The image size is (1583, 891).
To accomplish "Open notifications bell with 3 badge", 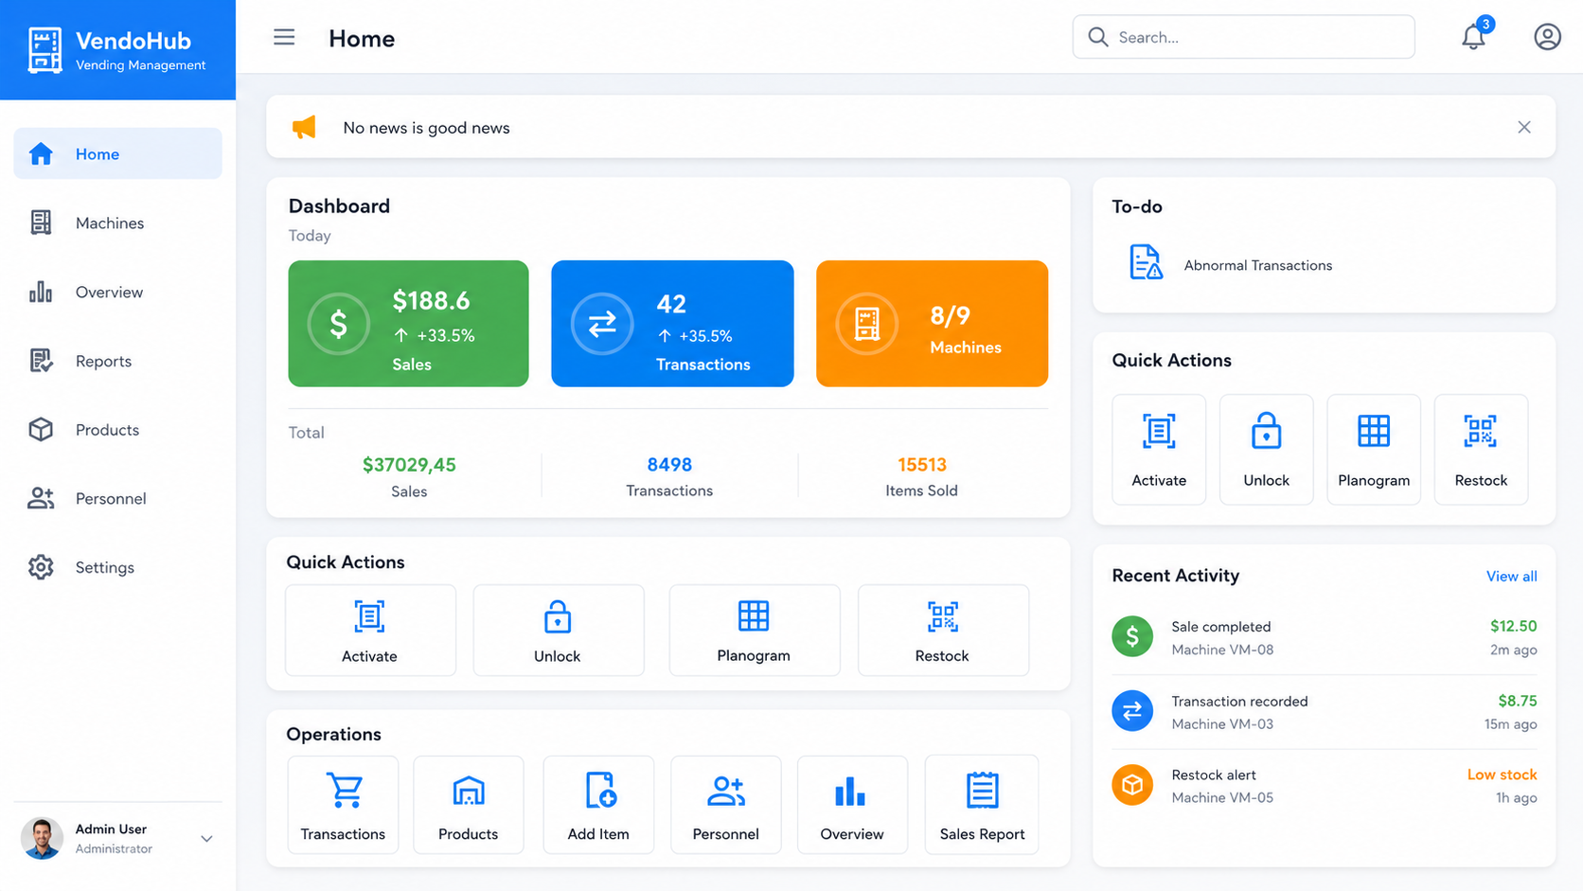I will 1473,36.
